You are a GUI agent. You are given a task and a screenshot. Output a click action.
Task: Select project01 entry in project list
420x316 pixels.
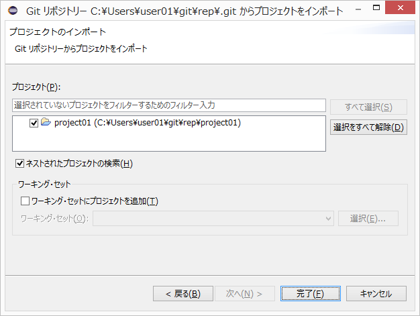click(147, 123)
